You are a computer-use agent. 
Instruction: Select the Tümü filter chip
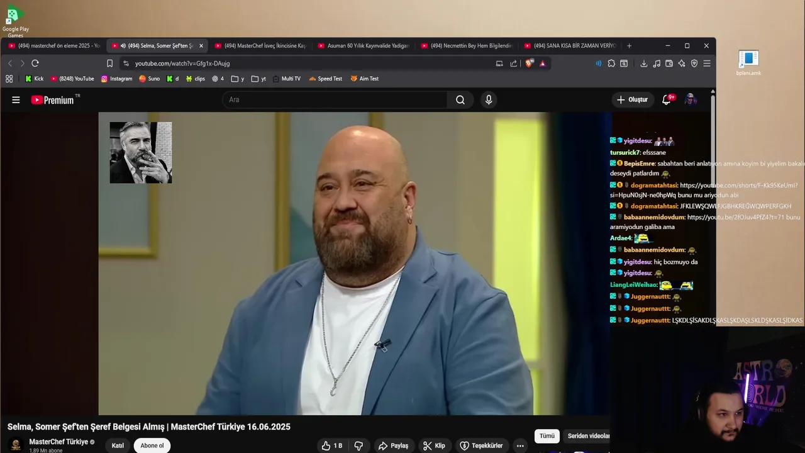pyautogui.click(x=547, y=436)
